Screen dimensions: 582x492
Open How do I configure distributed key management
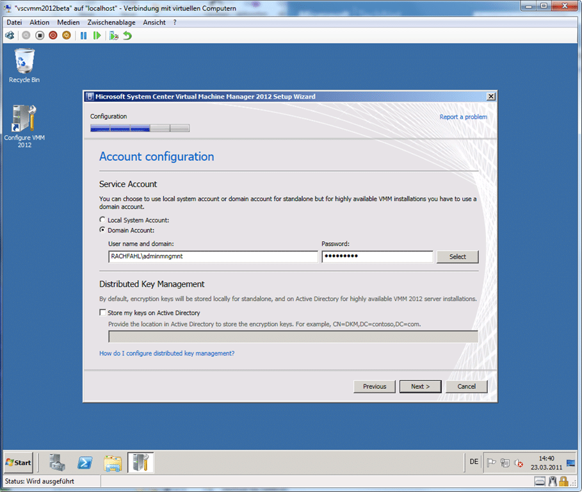tap(166, 353)
